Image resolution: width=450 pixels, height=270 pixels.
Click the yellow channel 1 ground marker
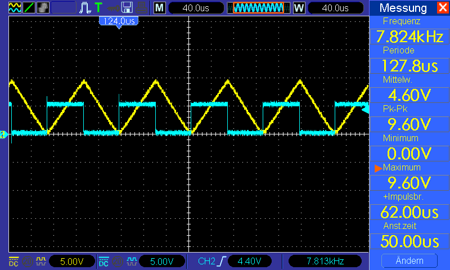click(3, 134)
